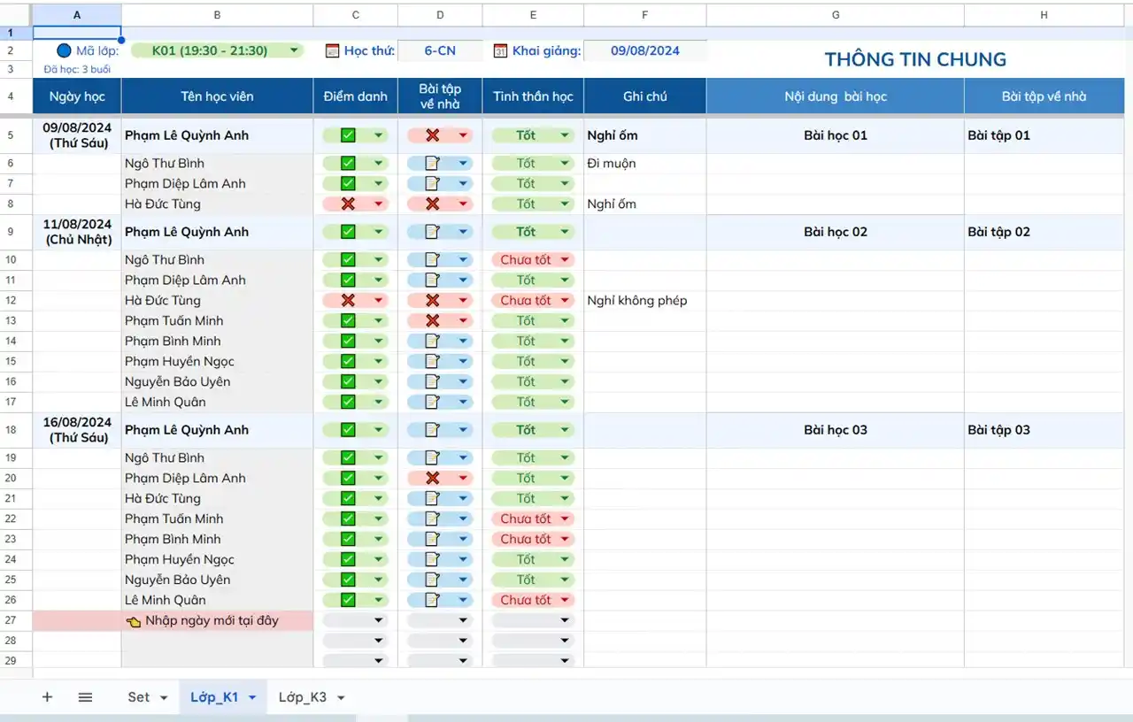Click attendance red X for Hà Đức Tùng row 8
The height and width of the screenshot is (722, 1133).
coord(348,204)
